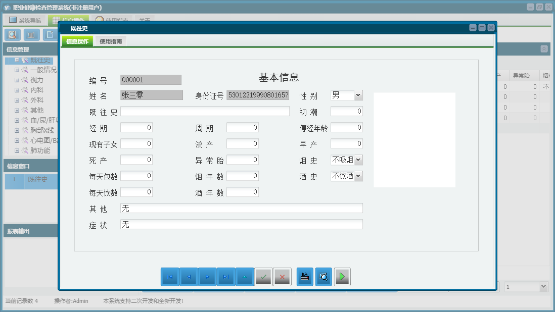This screenshot has height=312, width=555.
Task: Click the green play arrow button
Action: [342, 277]
